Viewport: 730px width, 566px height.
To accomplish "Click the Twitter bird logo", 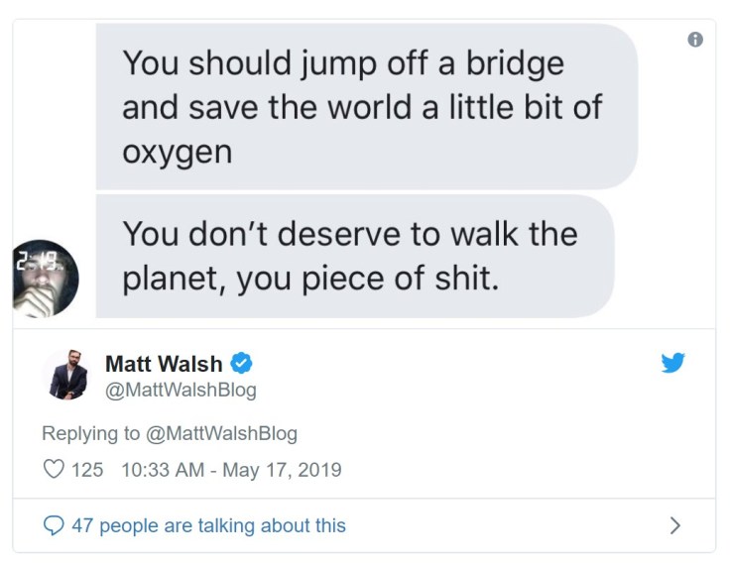I will [672, 363].
